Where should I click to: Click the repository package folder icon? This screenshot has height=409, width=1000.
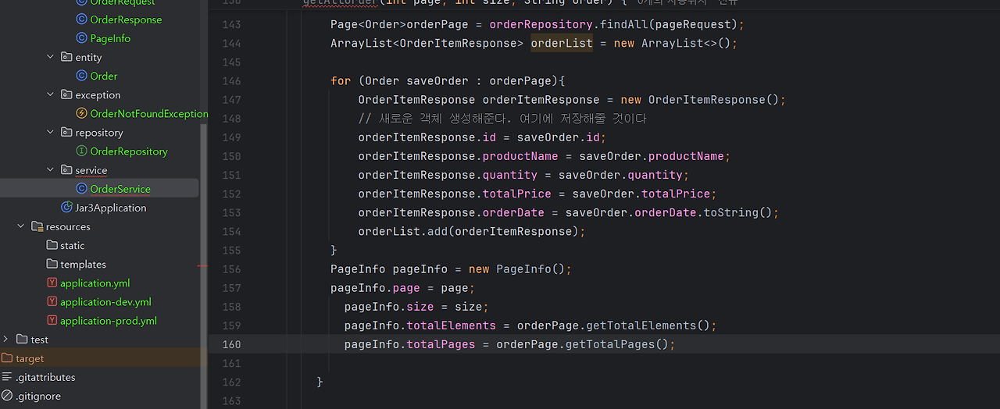click(x=66, y=132)
